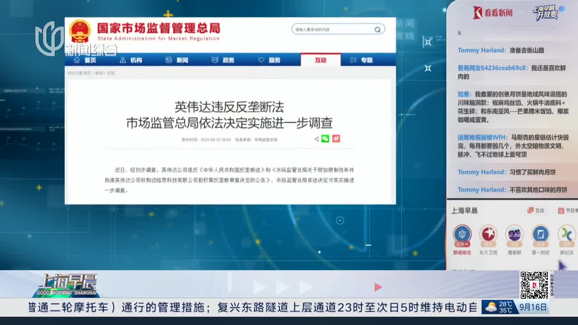
Task: Click the 9月16日 date in the bottom bar
Action: coord(533,307)
